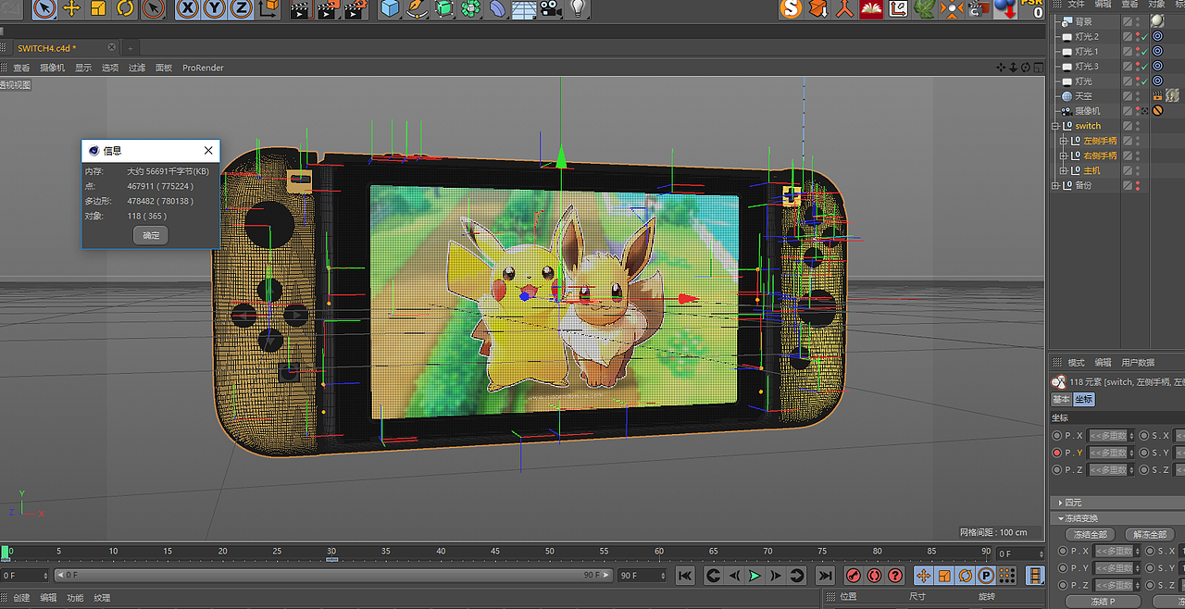Click the orange S plugin icon
The width and height of the screenshot is (1185, 609).
[x=790, y=8]
